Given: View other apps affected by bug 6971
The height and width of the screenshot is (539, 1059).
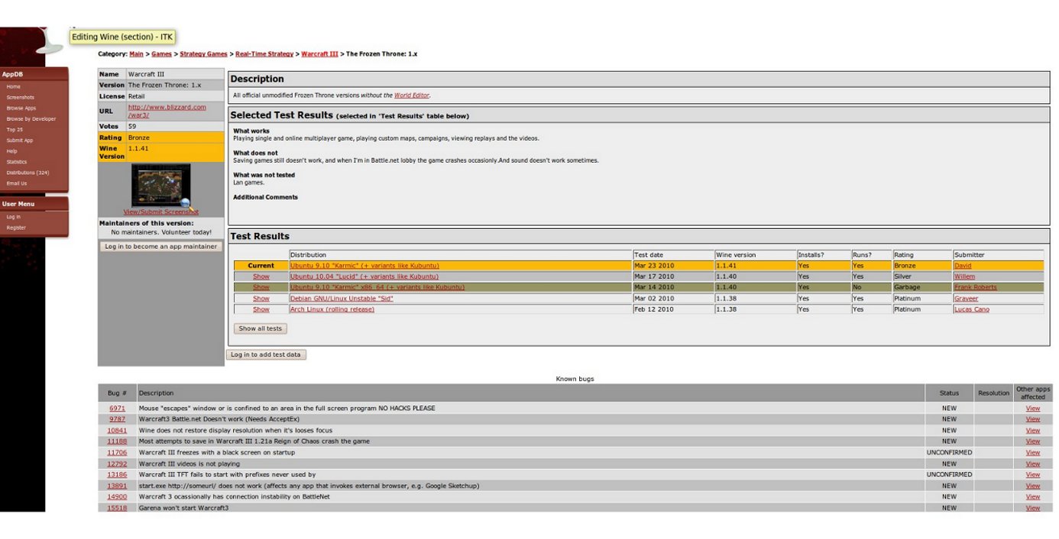Looking at the screenshot, I should tap(1032, 408).
